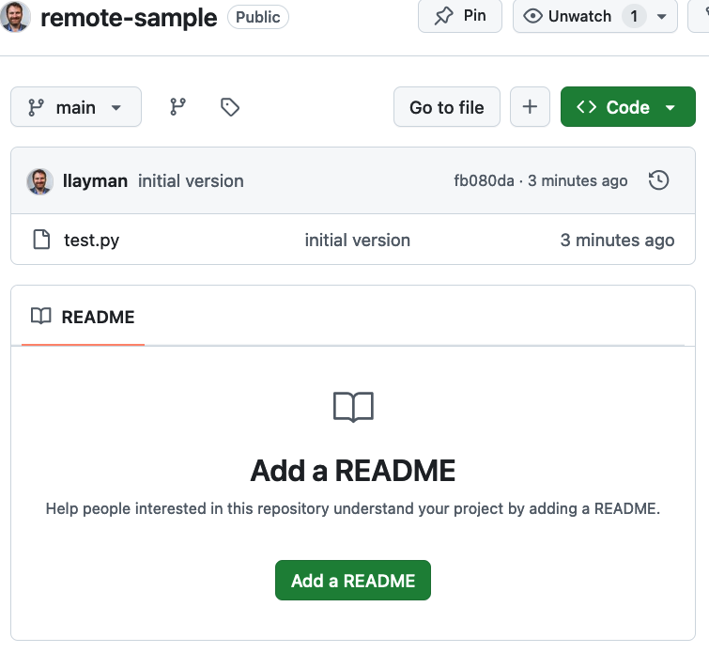The width and height of the screenshot is (709, 653).
Task: View branches via the branches icon
Action: pyautogui.click(x=177, y=107)
